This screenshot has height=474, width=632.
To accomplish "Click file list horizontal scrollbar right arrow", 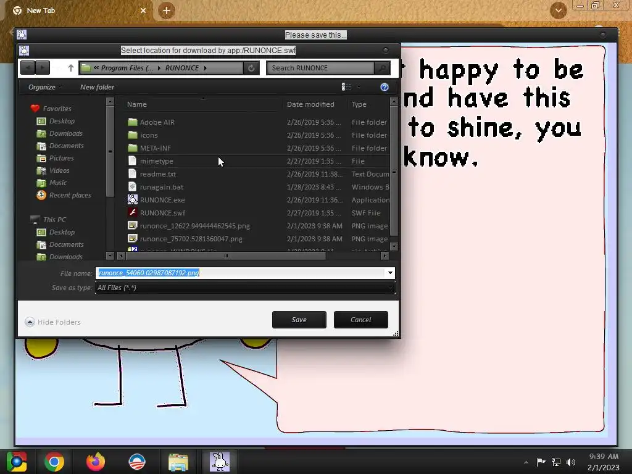I will [385, 256].
